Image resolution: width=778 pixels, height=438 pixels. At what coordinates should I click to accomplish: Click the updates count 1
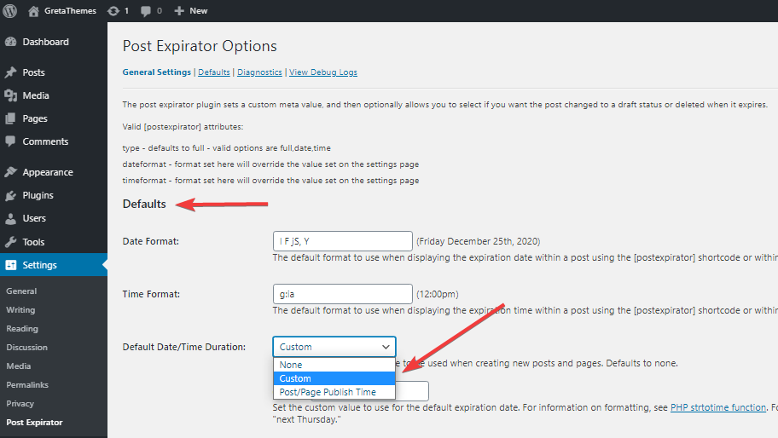point(126,11)
